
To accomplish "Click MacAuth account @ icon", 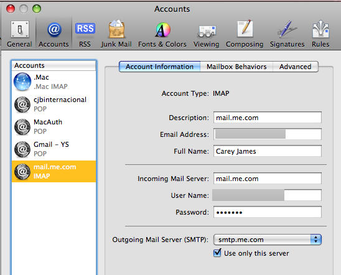I will click(x=22, y=127).
